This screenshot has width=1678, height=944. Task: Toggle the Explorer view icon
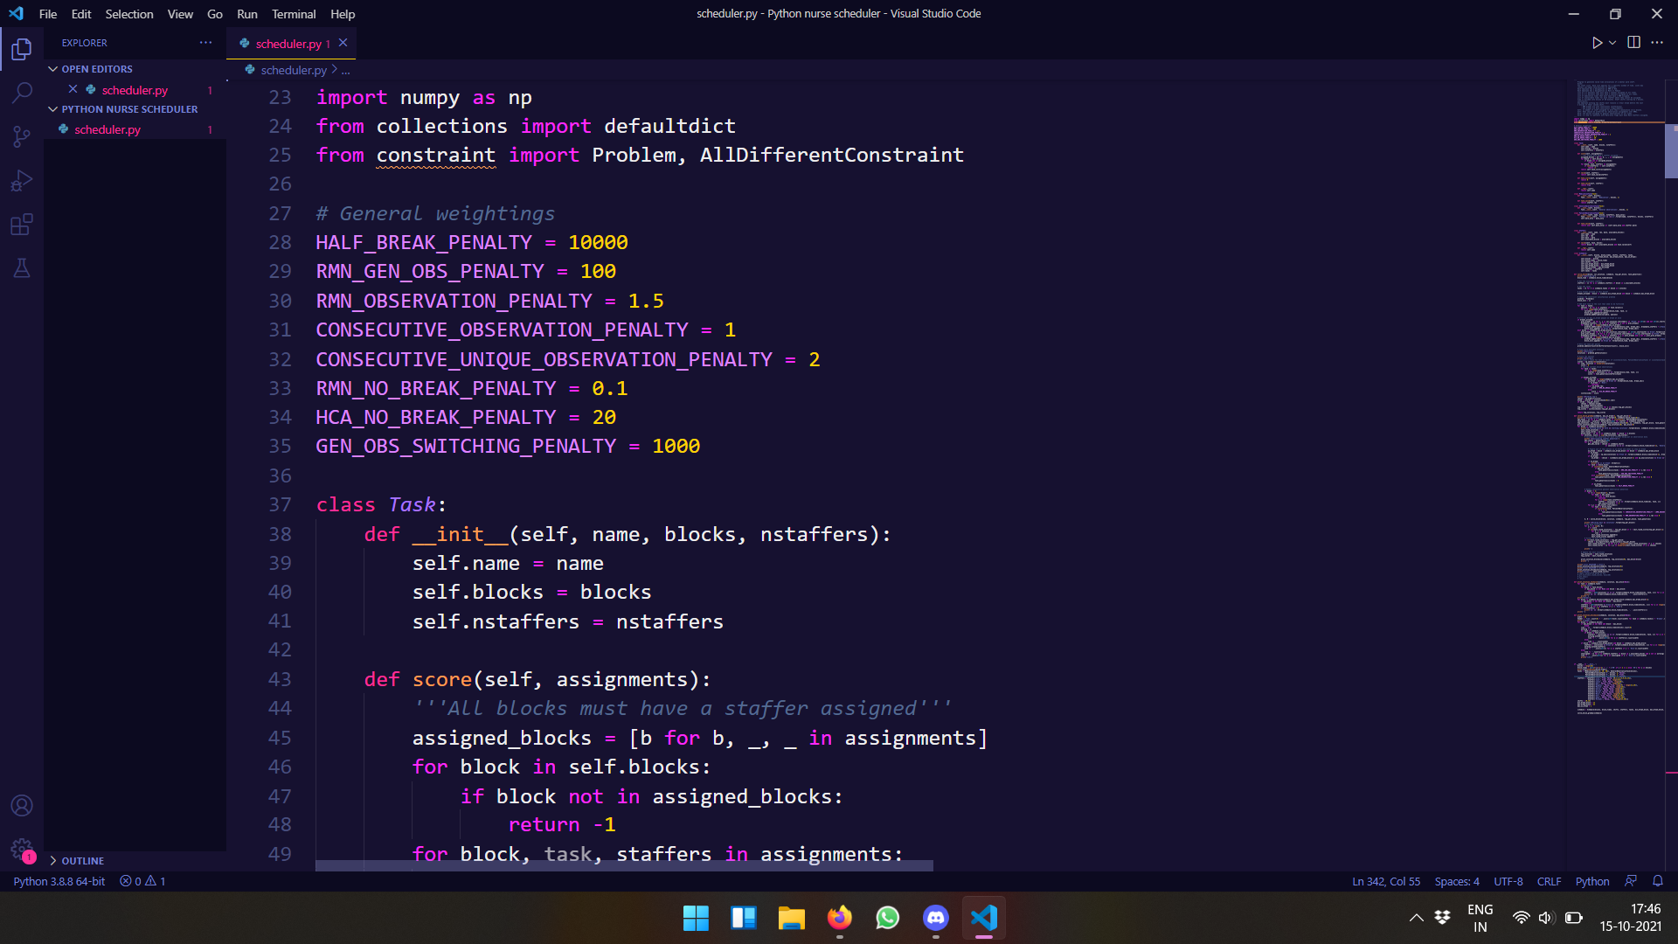click(22, 49)
